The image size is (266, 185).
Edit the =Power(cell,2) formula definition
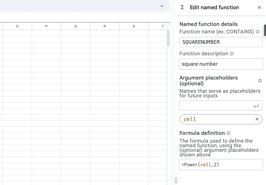pyautogui.click(x=221, y=165)
